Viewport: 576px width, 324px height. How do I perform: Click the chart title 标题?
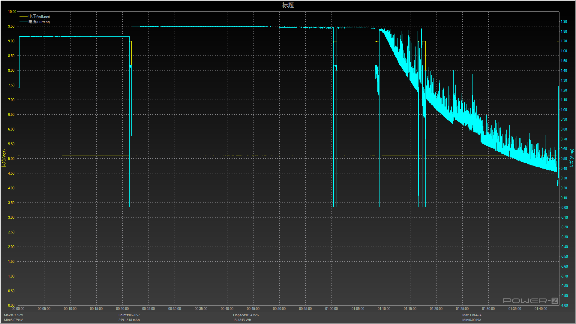click(x=288, y=5)
